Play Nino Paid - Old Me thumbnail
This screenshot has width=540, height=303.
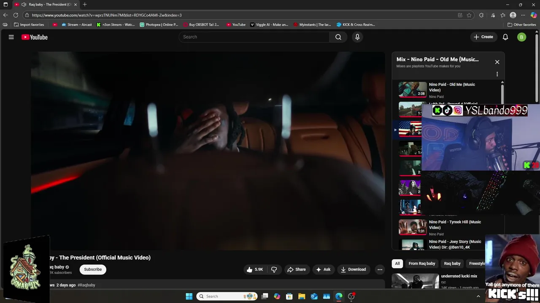point(413,89)
